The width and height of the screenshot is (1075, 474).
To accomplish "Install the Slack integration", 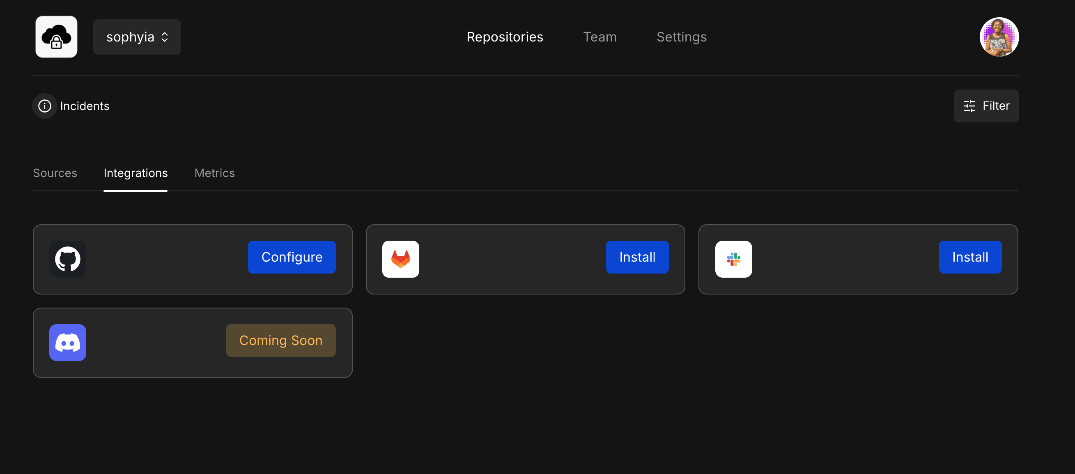I will click(x=969, y=257).
